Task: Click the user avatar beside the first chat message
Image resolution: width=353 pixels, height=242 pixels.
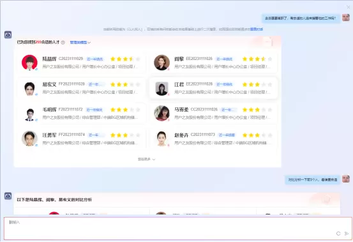Action: point(346,17)
